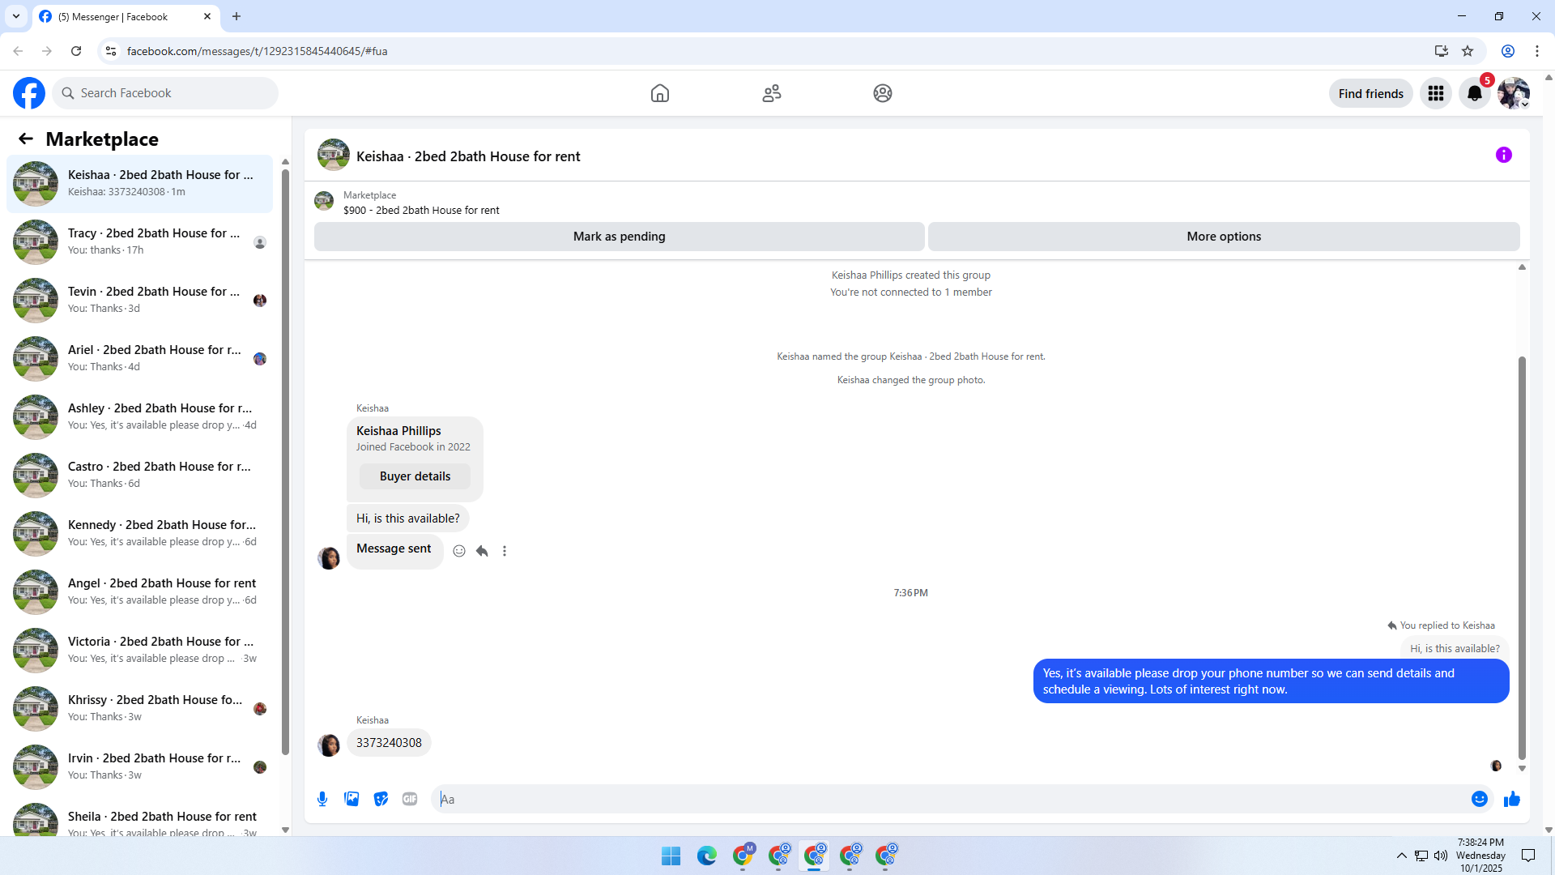
Task: Open the Victoria conversation
Action: pyautogui.click(x=140, y=651)
